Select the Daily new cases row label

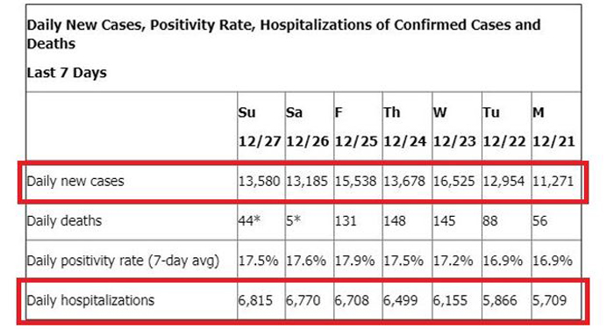(75, 182)
